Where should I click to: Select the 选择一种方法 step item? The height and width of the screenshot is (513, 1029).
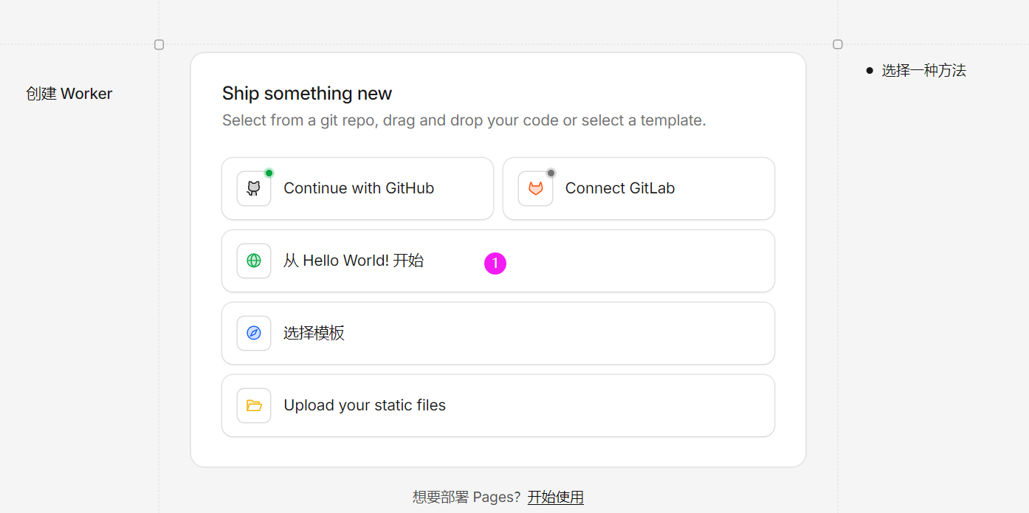[923, 71]
